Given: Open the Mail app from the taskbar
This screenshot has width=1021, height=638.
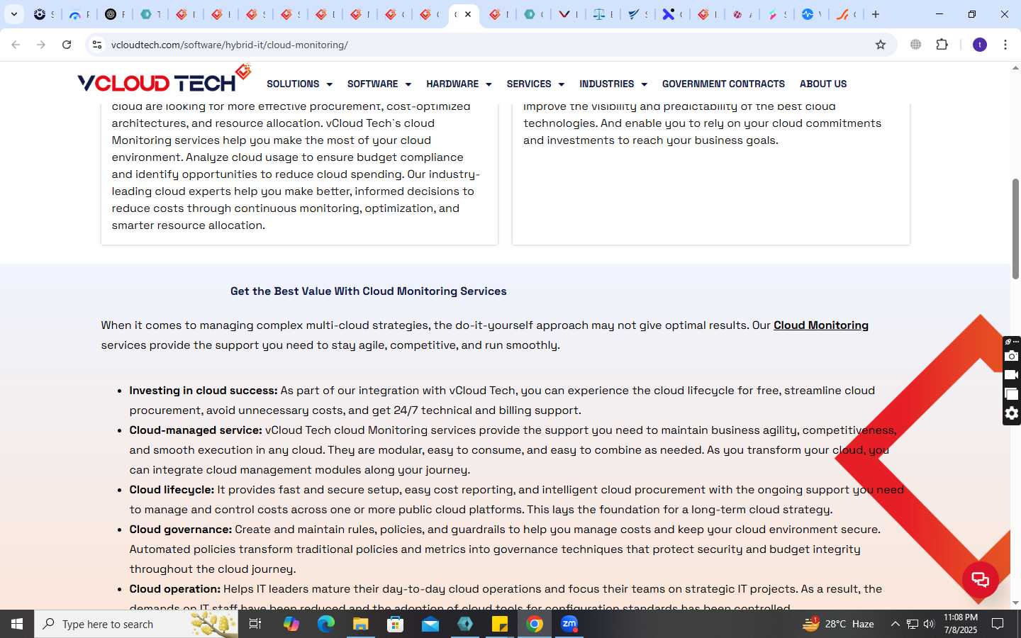Looking at the screenshot, I should (430, 624).
